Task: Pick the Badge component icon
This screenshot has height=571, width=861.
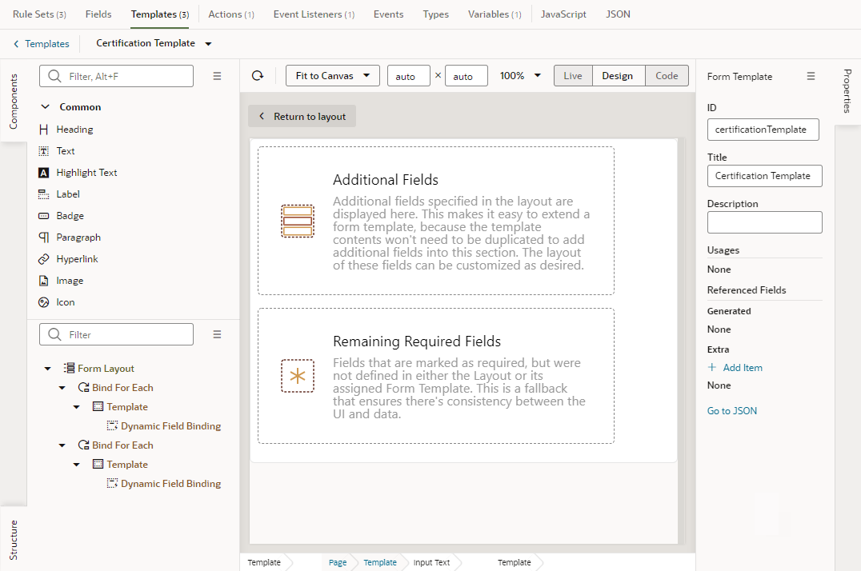Action: coord(44,215)
